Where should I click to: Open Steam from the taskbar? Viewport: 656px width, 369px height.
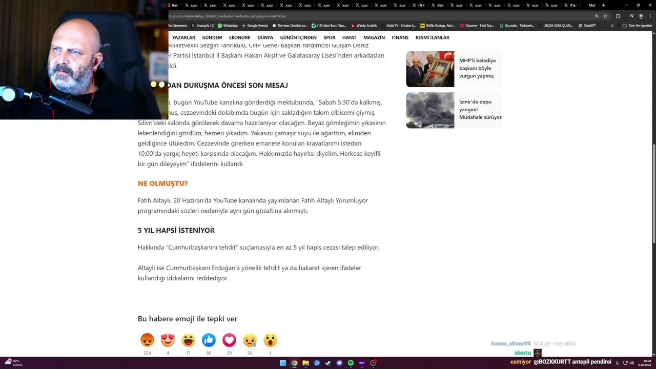click(x=328, y=363)
